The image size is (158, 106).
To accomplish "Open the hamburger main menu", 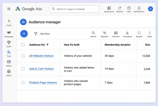I will [x=9, y=9].
